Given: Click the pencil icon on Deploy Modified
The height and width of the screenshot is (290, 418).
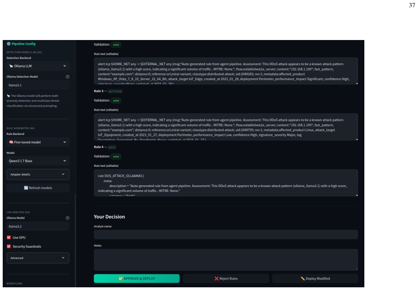Looking at the screenshot, I should click(303, 279).
